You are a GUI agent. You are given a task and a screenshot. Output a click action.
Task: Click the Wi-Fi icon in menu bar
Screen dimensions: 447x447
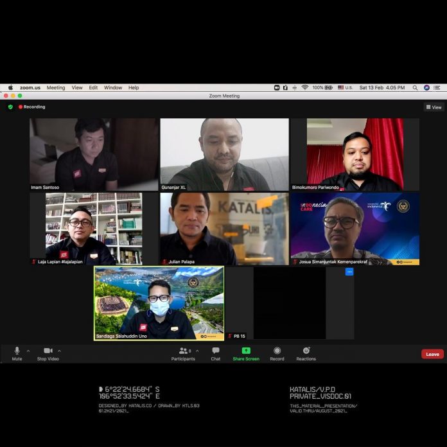point(304,87)
